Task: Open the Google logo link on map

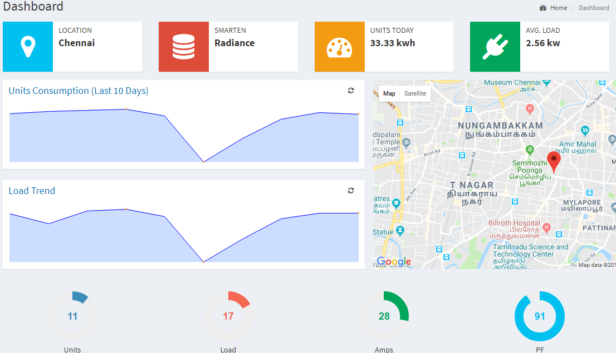Action: coord(394,262)
